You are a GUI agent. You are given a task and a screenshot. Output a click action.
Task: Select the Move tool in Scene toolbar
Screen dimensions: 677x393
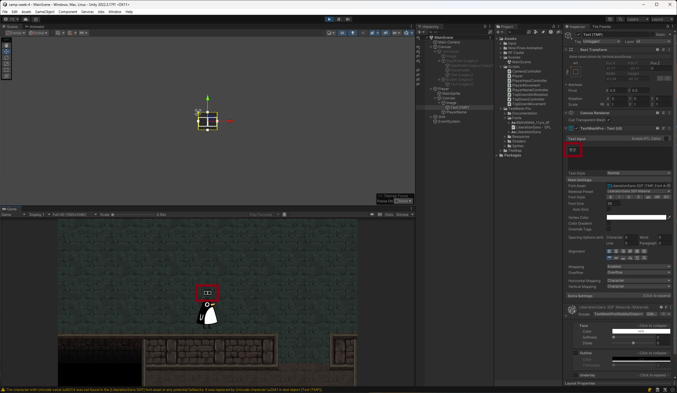[x=6, y=52]
